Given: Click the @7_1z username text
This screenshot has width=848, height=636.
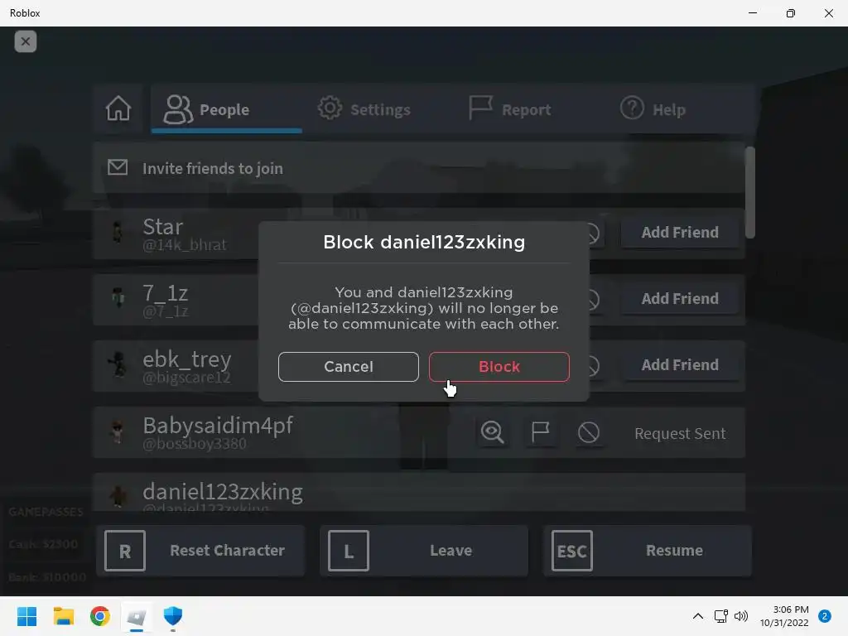Looking at the screenshot, I should tap(166, 311).
